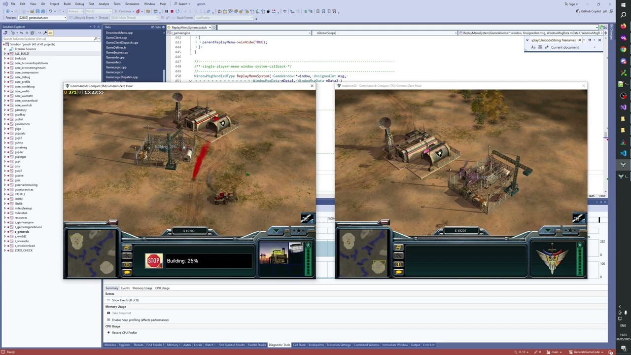Open the Analyze menu
Screen dimensions: 631x355
[x=104, y=4]
